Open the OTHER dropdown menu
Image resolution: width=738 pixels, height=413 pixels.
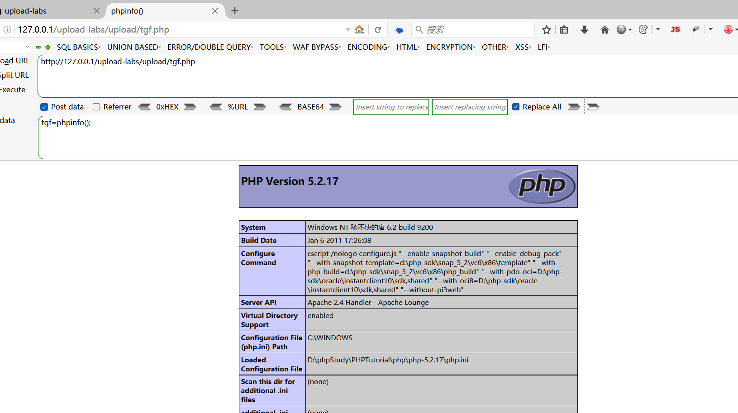coord(495,47)
